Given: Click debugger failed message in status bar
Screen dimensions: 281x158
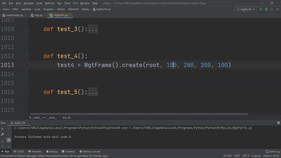Looking at the screenshot, I should [x=54, y=156].
